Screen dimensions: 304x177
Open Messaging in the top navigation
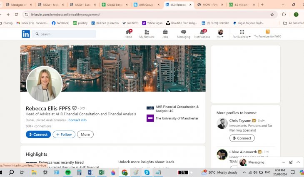pos(183,34)
